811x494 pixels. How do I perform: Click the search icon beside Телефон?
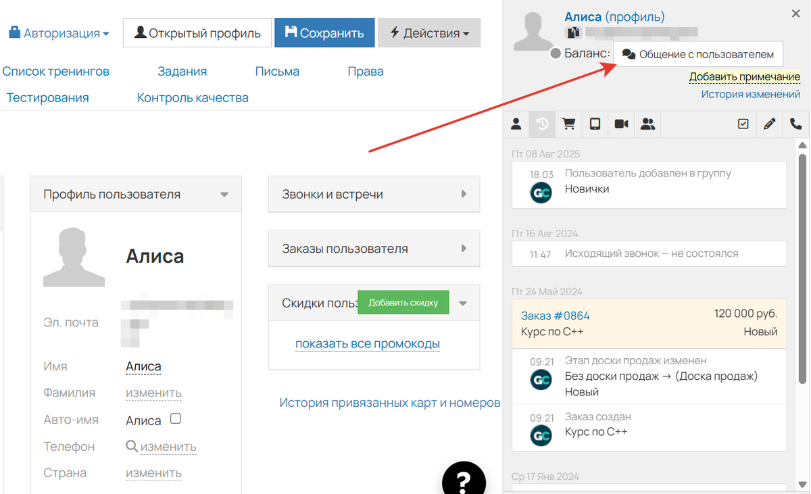pos(132,447)
